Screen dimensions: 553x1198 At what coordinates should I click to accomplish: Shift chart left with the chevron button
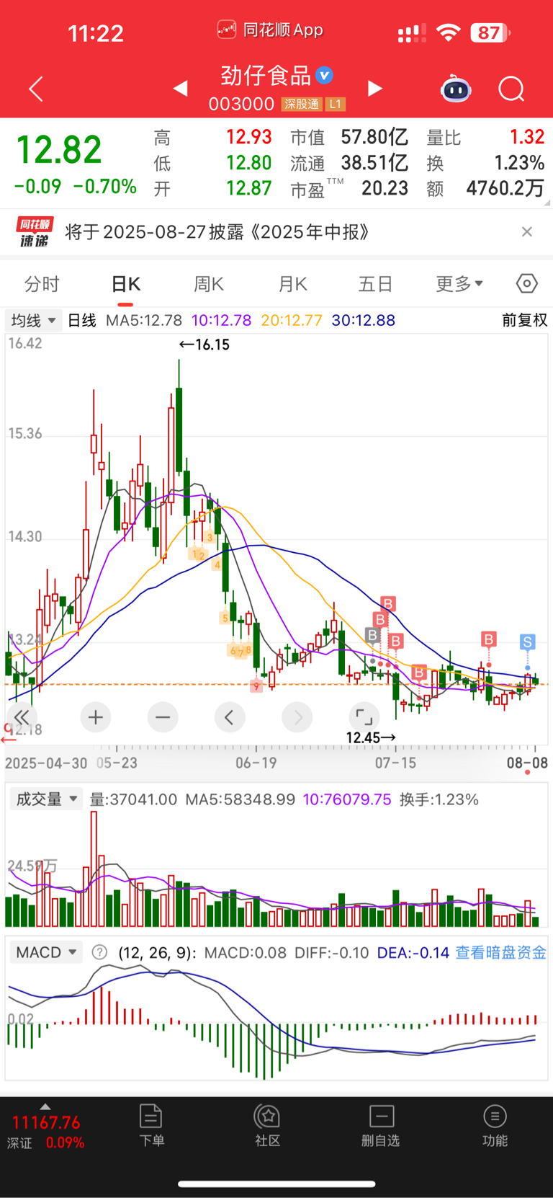tap(230, 717)
